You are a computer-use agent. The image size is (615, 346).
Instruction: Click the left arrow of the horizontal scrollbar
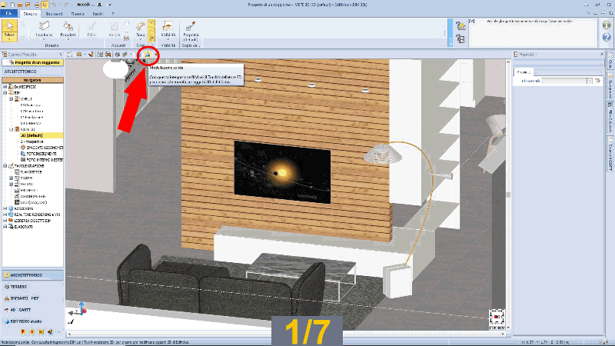(x=69, y=334)
